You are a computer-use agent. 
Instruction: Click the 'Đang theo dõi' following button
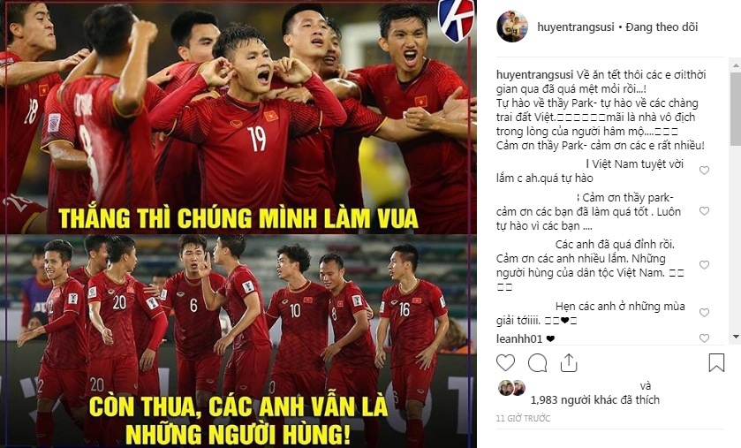point(662,27)
